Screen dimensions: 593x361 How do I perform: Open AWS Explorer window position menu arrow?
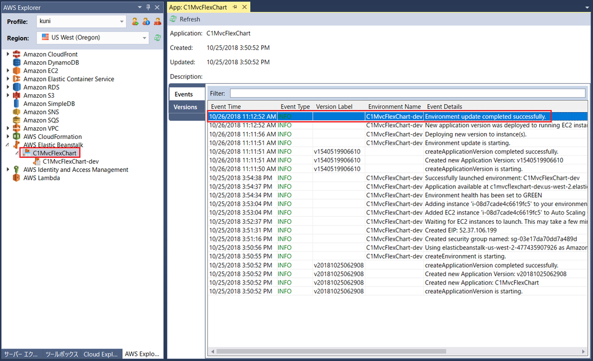(x=140, y=7)
